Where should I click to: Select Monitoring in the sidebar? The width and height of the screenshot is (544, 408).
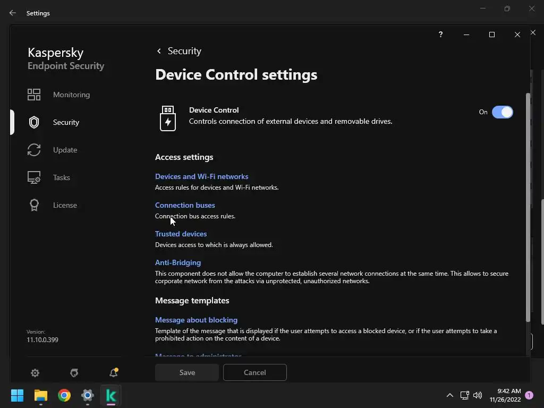coord(72,95)
